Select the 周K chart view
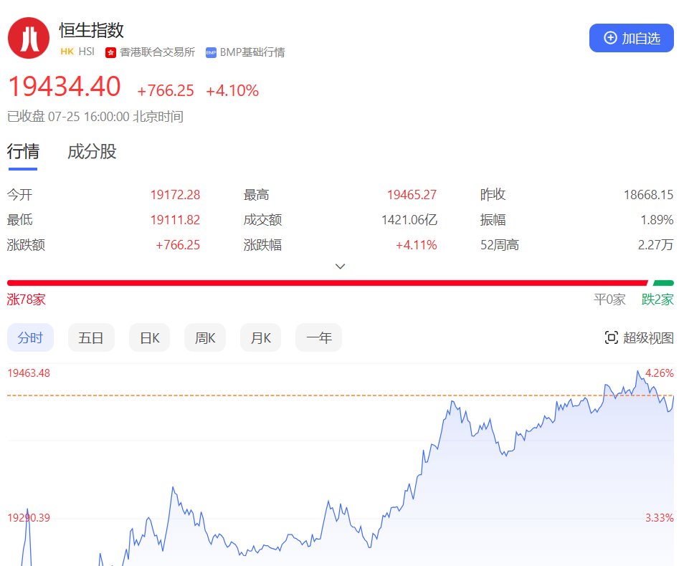This screenshot has height=566, width=689. click(205, 337)
